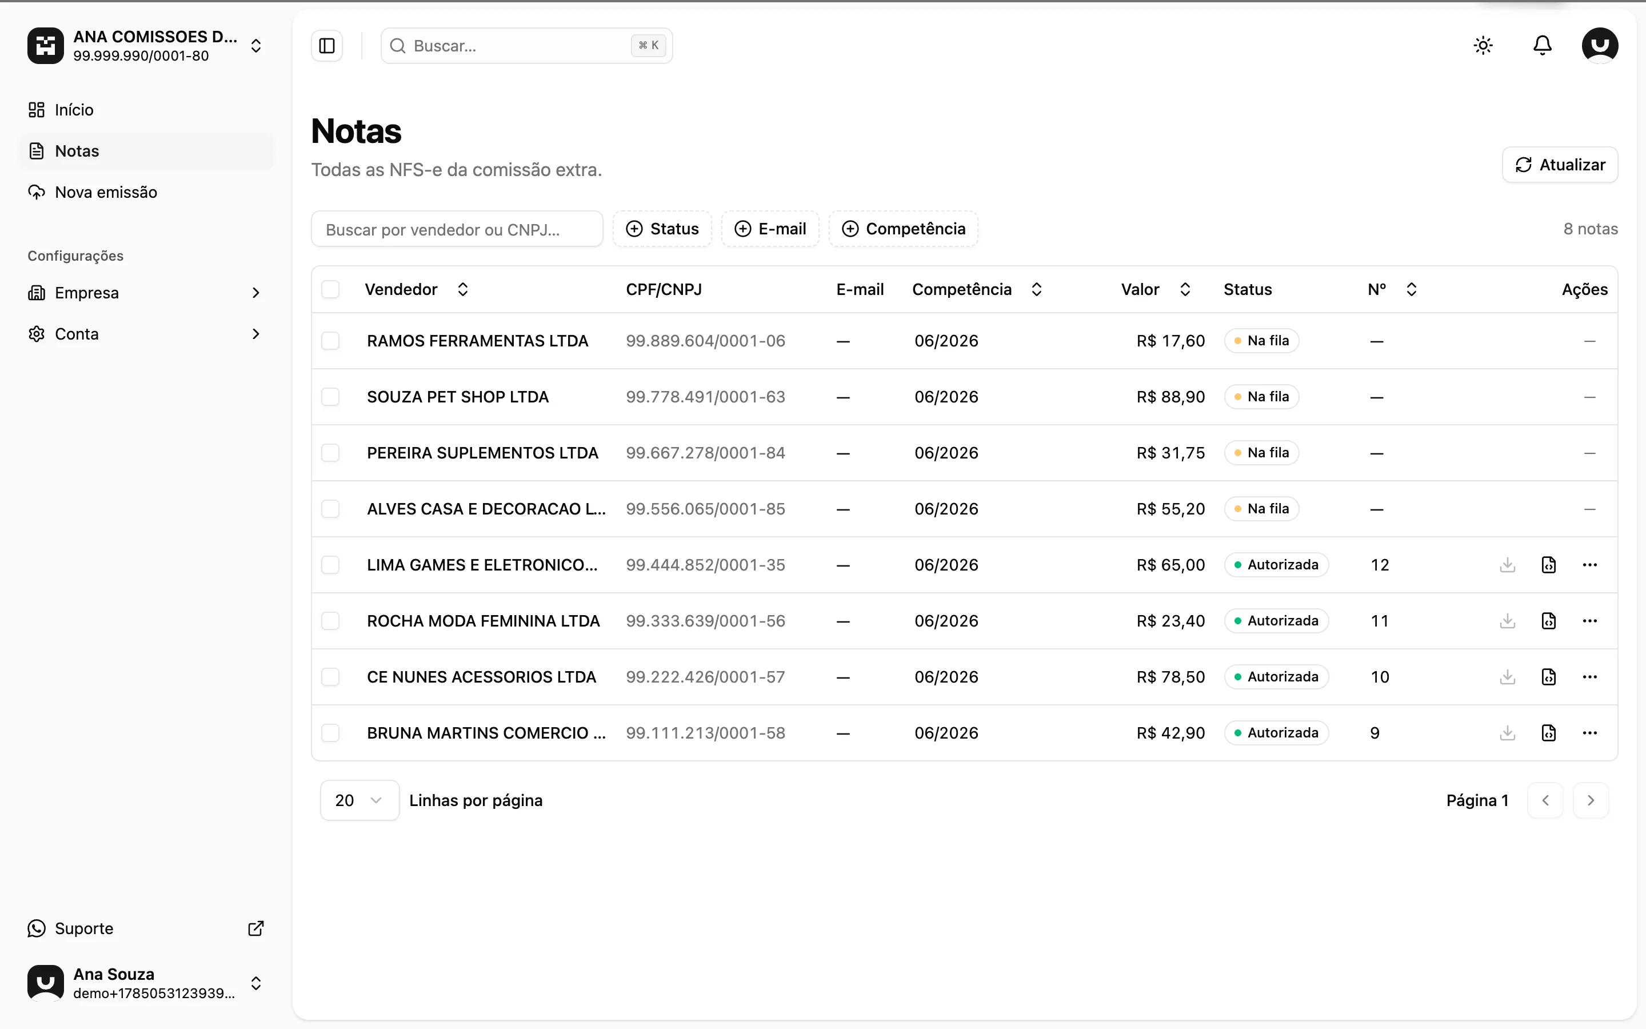Open XML file for LIMA GAMES note

coord(1549,565)
